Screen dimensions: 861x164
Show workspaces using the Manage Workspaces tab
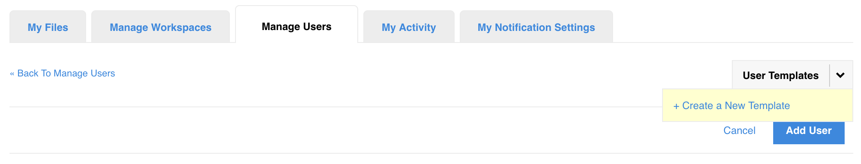[161, 27]
